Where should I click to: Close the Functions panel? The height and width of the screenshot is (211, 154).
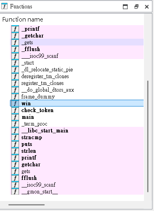[147, 7]
